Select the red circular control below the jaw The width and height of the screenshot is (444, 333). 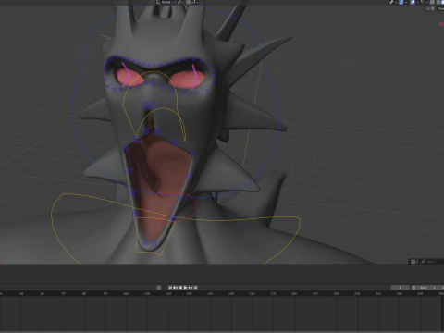pyautogui.click(x=170, y=207)
